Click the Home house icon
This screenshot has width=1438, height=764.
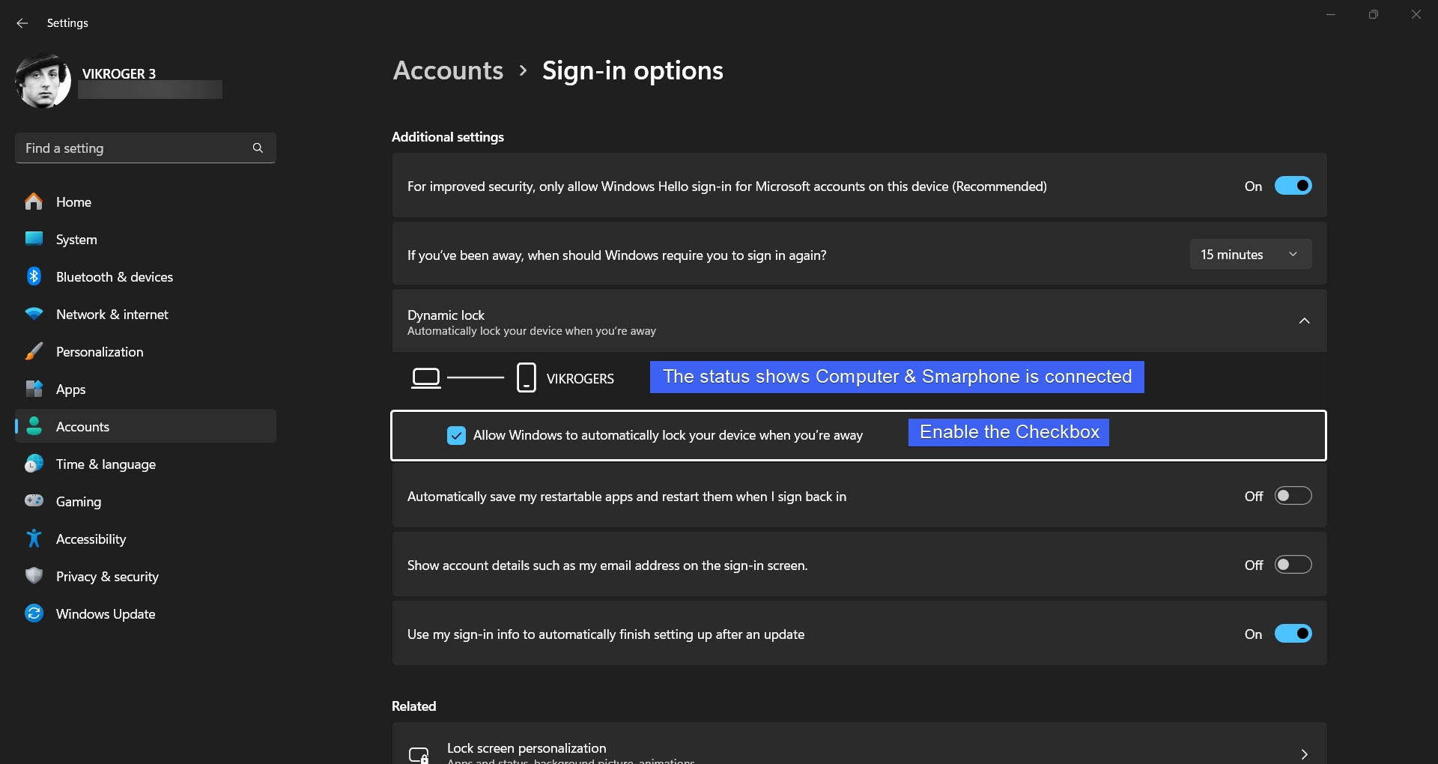pos(34,201)
